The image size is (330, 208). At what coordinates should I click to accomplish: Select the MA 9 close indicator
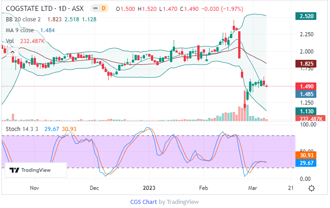[x=19, y=30]
